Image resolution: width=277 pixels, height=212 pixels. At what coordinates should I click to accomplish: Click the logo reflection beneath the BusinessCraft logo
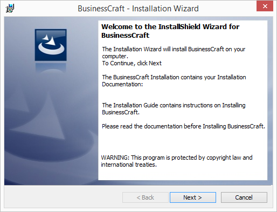[x=51, y=67]
